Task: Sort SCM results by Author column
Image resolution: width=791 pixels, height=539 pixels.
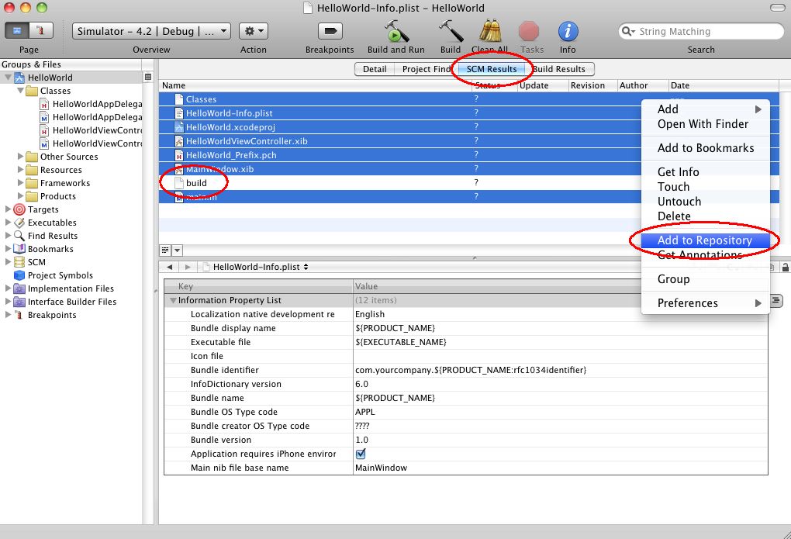Action: tap(642, 85)
